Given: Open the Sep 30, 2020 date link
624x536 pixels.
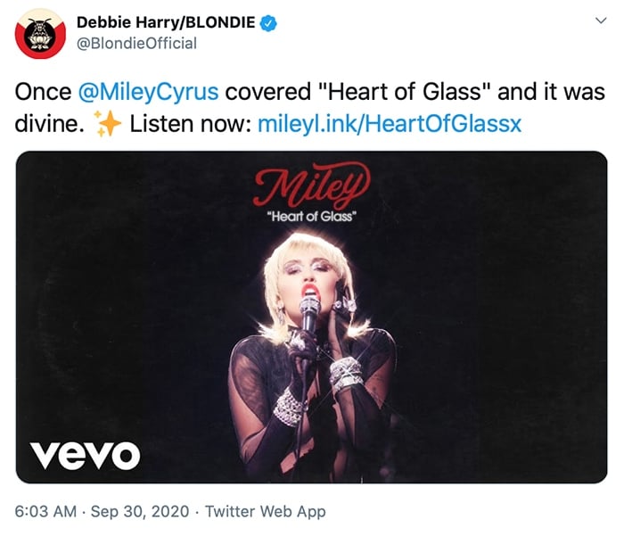Looking at the screenshot, I should click(140, 511).
